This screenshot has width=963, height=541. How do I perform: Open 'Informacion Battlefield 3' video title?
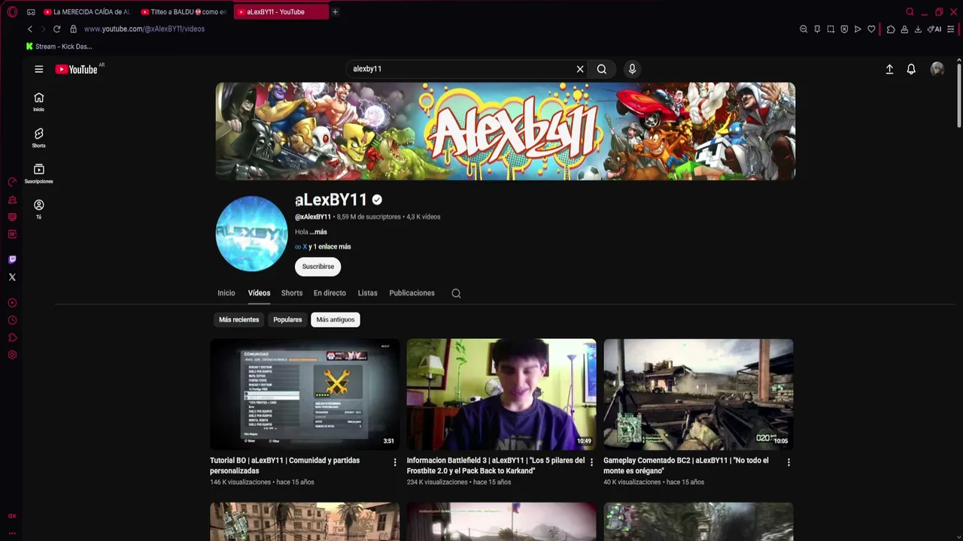click(496, 466)
